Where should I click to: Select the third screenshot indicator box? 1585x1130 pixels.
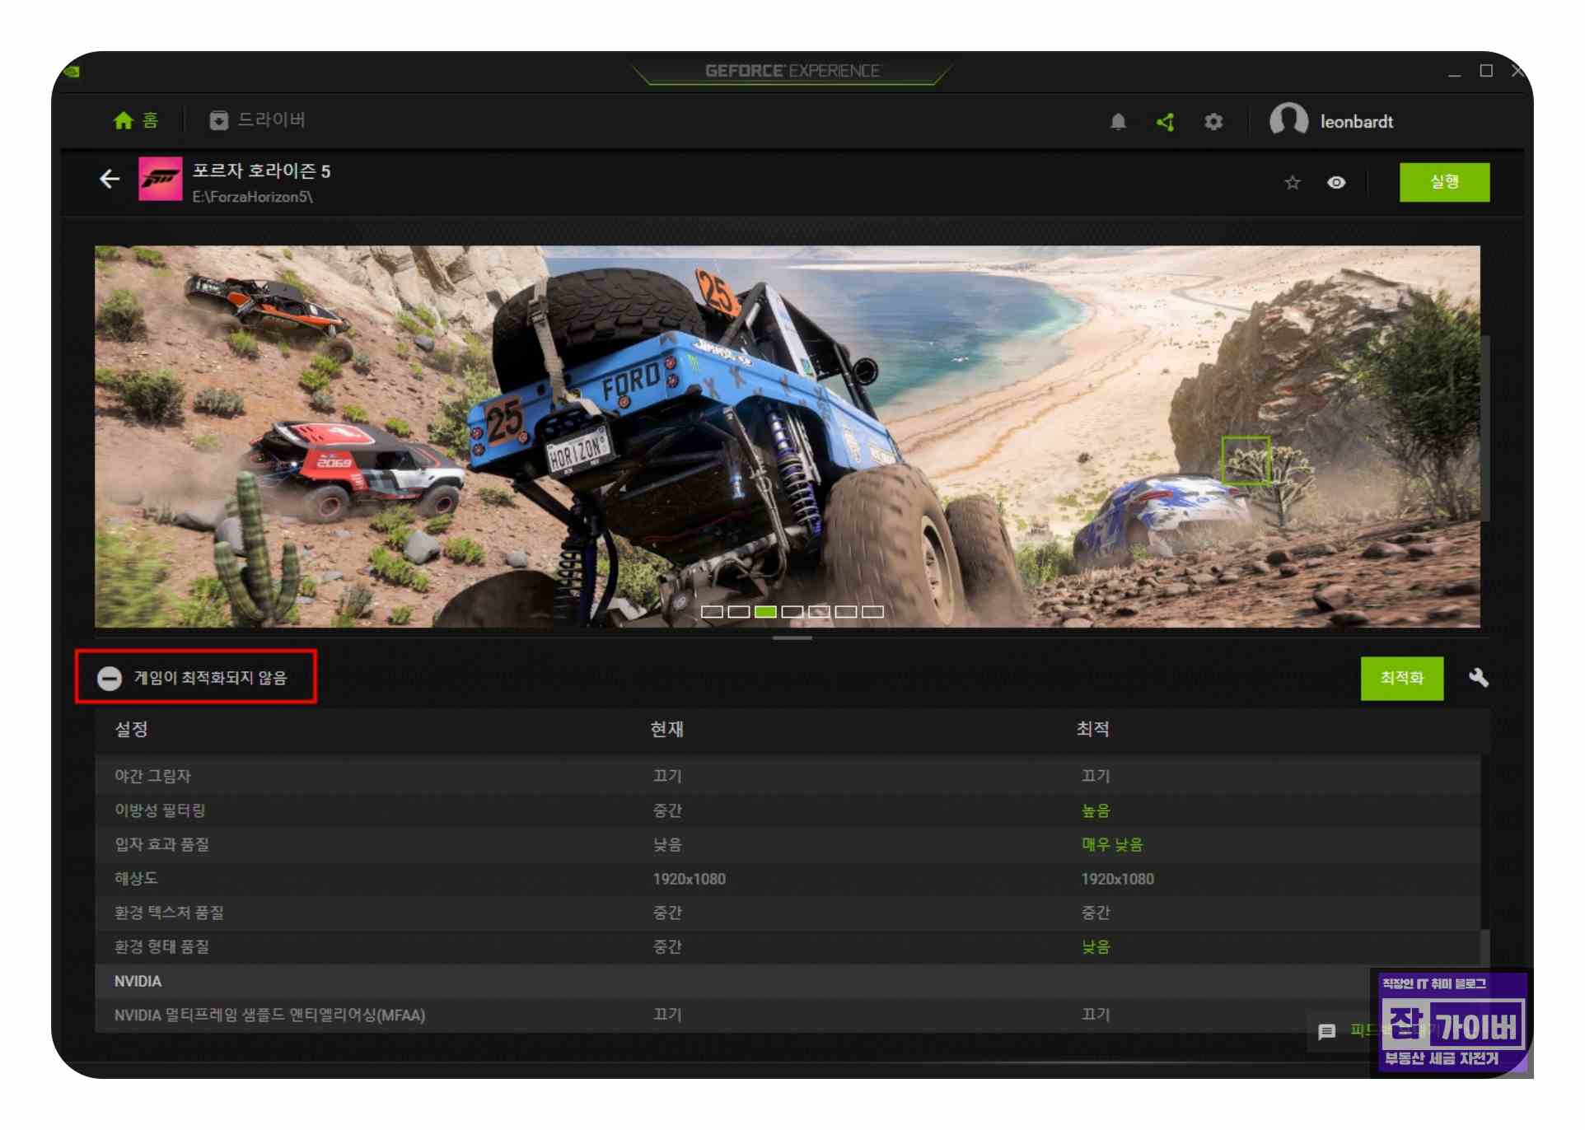pos(765,611)
